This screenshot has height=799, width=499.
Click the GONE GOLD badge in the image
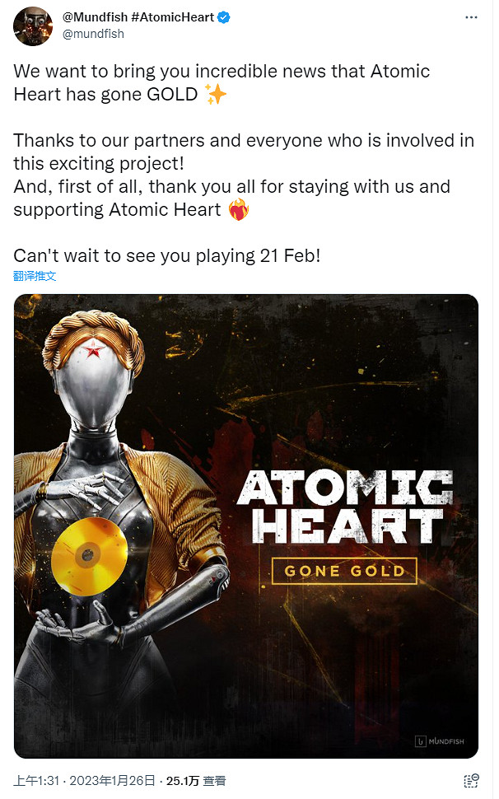[345, 571]
